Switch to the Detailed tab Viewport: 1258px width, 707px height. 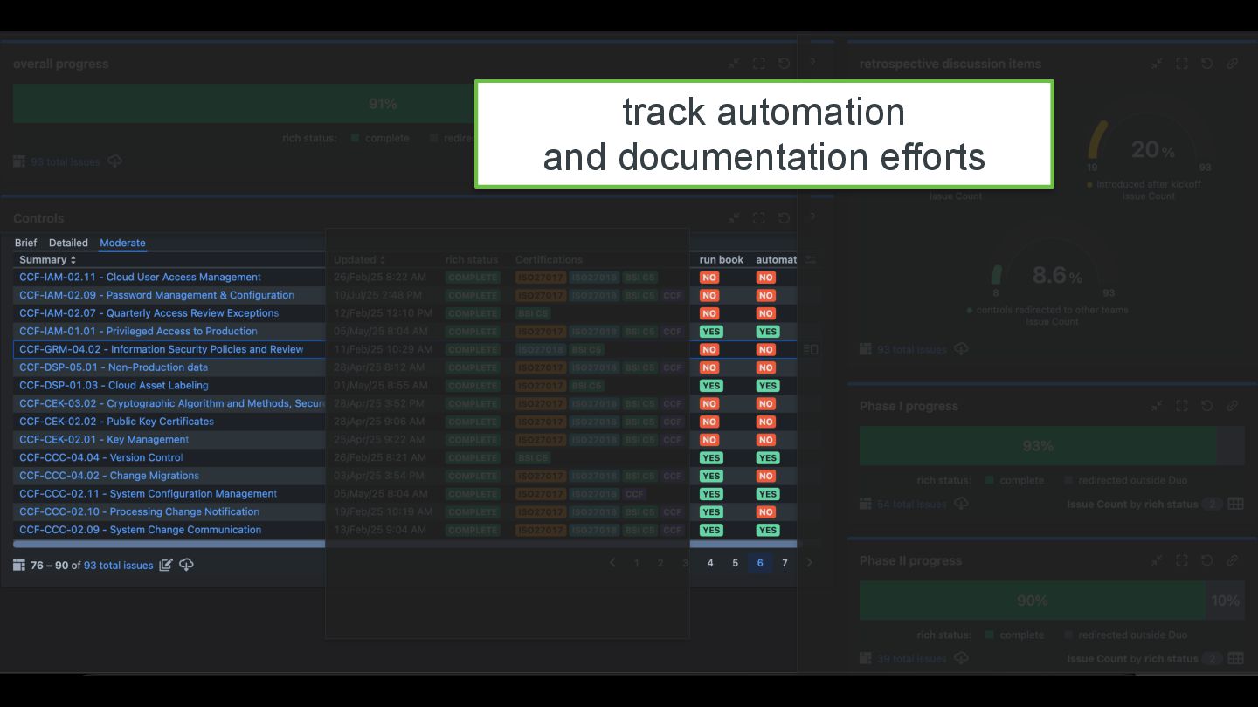point(68,243)
